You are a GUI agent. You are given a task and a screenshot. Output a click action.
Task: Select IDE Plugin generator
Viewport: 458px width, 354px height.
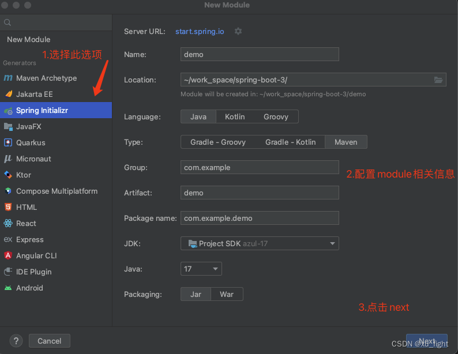click(56, 272)
